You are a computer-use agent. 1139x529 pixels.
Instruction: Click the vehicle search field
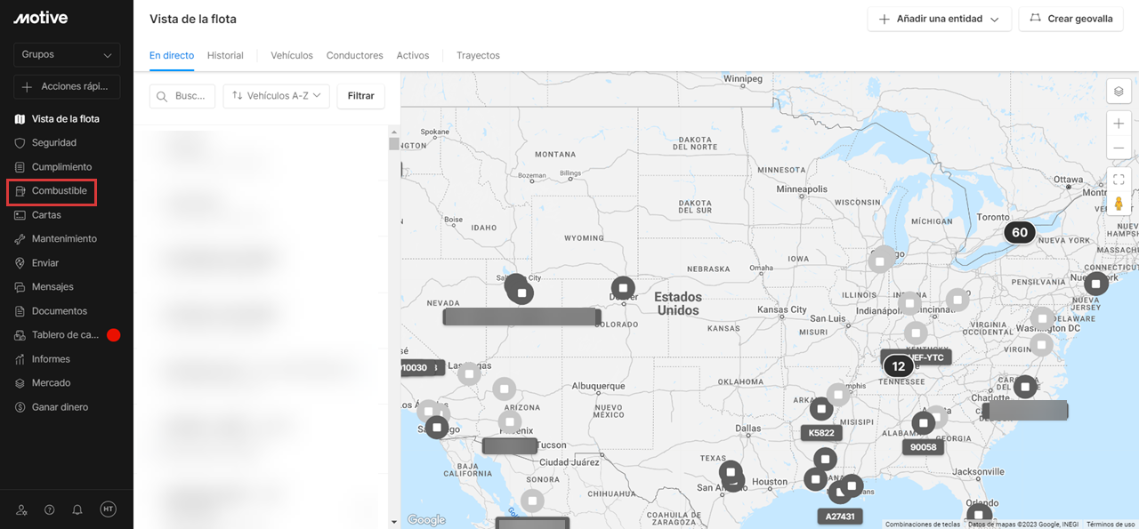(x=182, y=96)
